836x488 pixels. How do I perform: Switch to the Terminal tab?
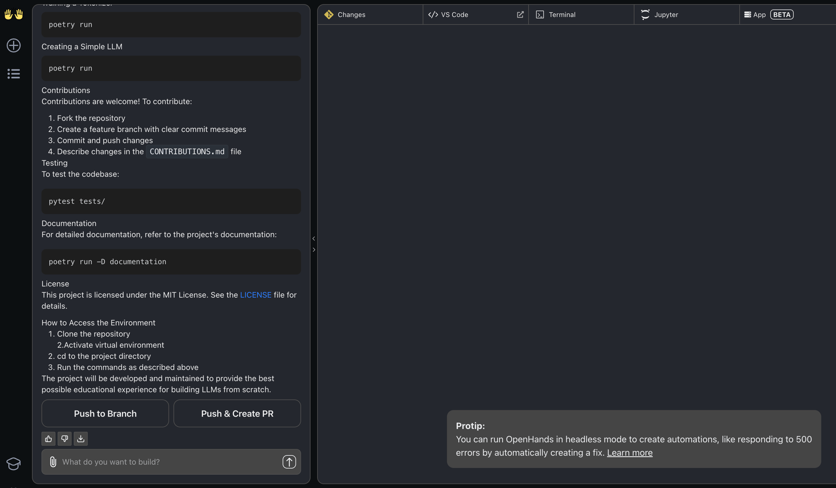[x=562, y=14]
